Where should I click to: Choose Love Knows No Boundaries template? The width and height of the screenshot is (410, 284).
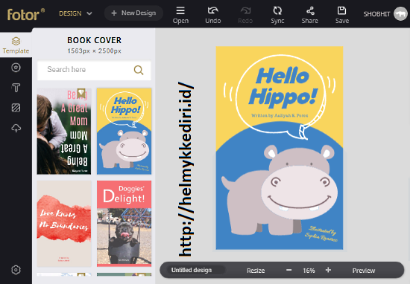(x=64, y=224)
